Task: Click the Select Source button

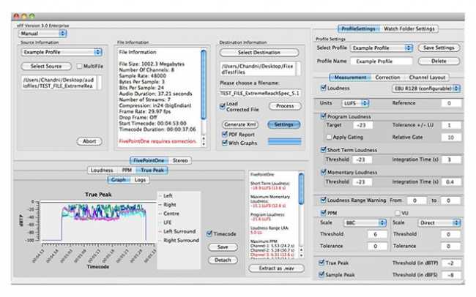Action: coord(46,66)
